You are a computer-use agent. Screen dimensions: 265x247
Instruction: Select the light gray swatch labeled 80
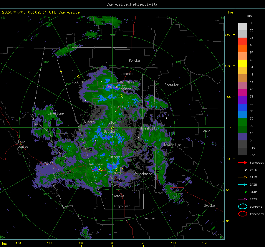click(243, 26)
